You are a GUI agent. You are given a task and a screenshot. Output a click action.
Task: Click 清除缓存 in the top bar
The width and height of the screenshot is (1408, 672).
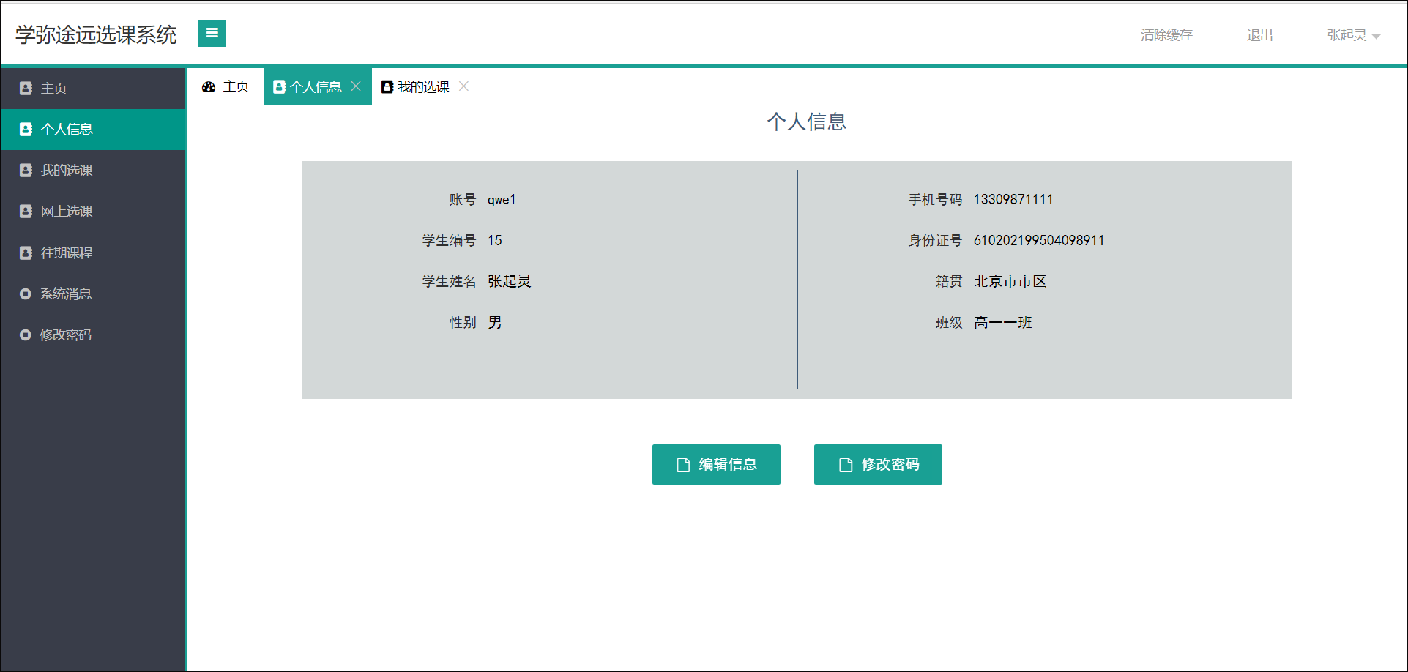tap(1166, 34)
